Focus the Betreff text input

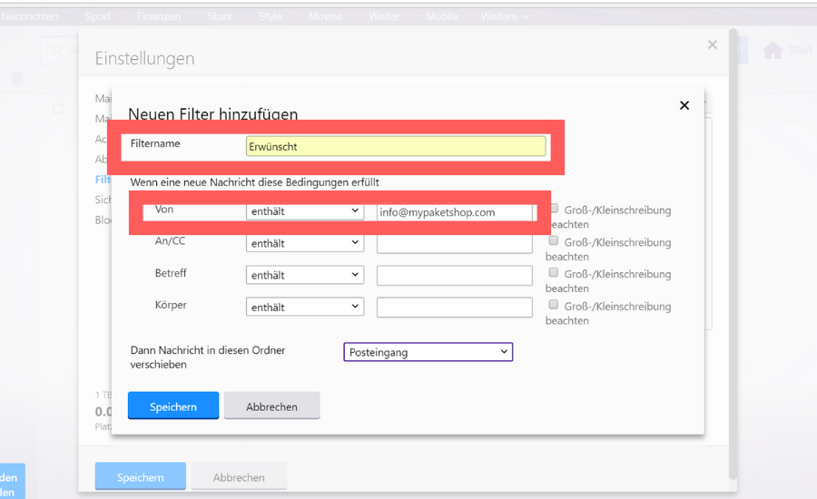click(455, 275)
